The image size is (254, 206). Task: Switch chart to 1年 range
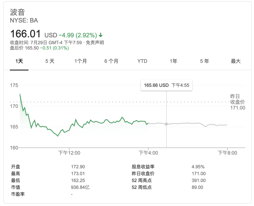point(173,61)
